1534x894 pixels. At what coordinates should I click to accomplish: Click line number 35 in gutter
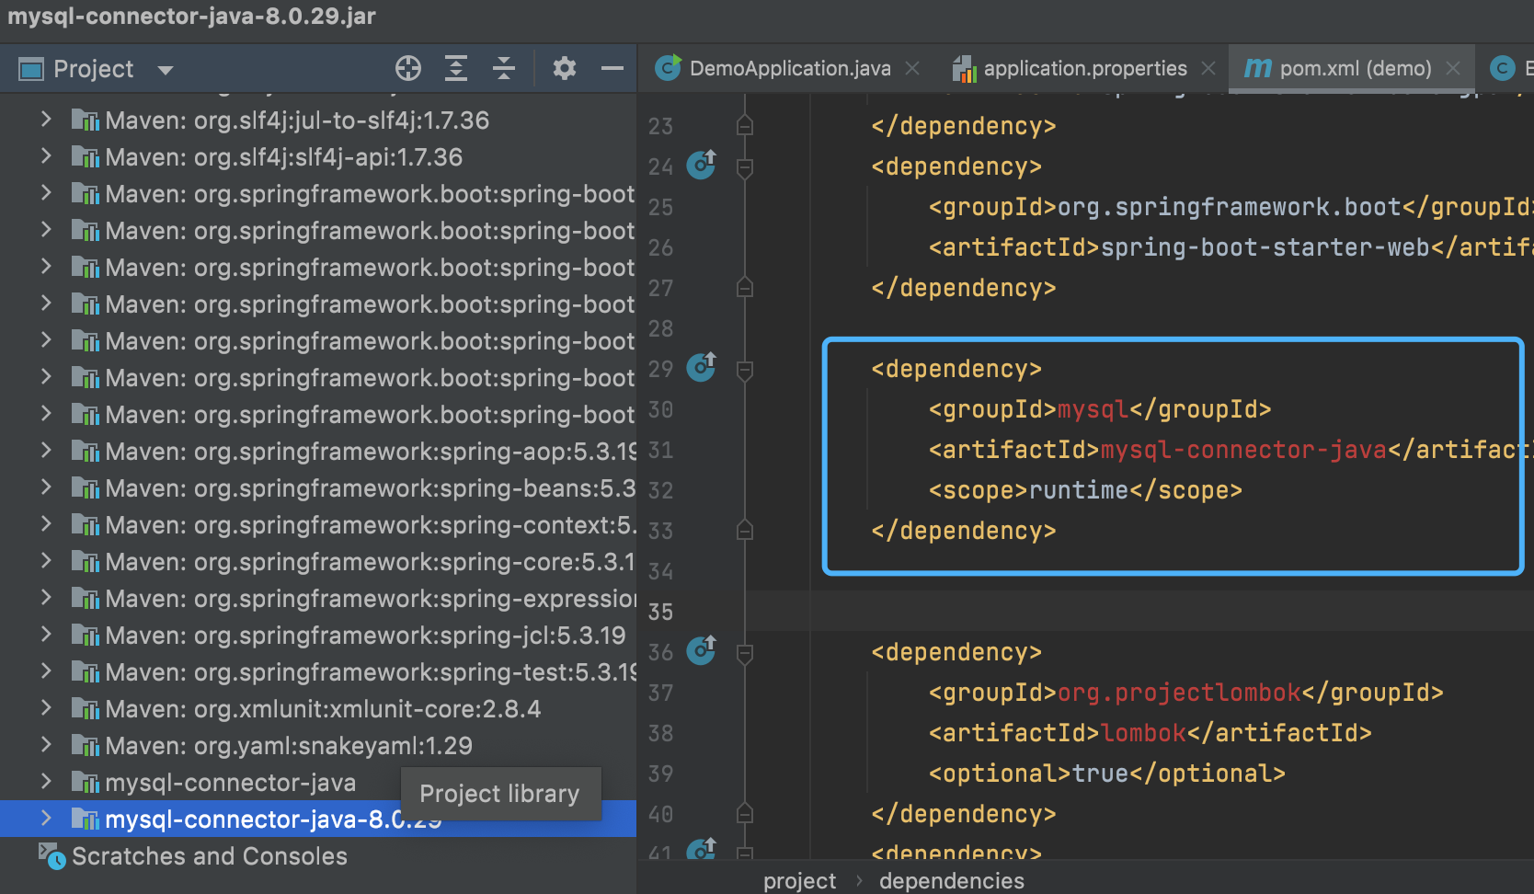[660, 612]
